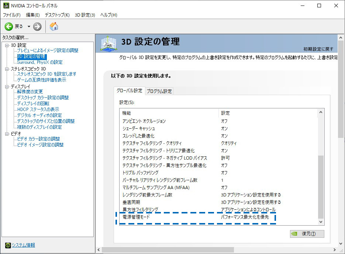Select プレビューによるイメージ設定の調整 in tree
Viewport: 345px width, 254px height.
[48, 51]
